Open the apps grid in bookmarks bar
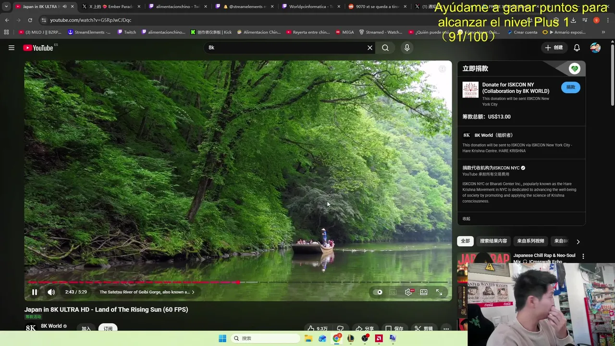The width and height of the screenshot is (615, 346). click(6, 32)
